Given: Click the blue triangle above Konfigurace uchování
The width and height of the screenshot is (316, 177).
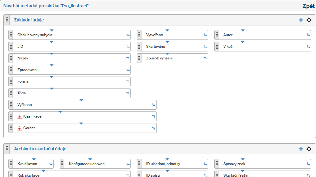Looking at the screenshot, I should [90, 159].
